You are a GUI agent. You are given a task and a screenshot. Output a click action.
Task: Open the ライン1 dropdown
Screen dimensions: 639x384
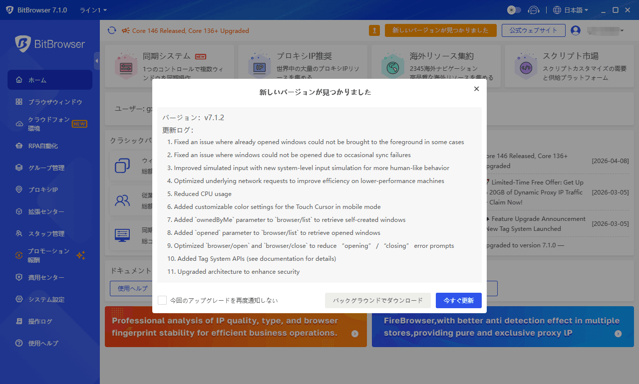click(x=92, y=10)
